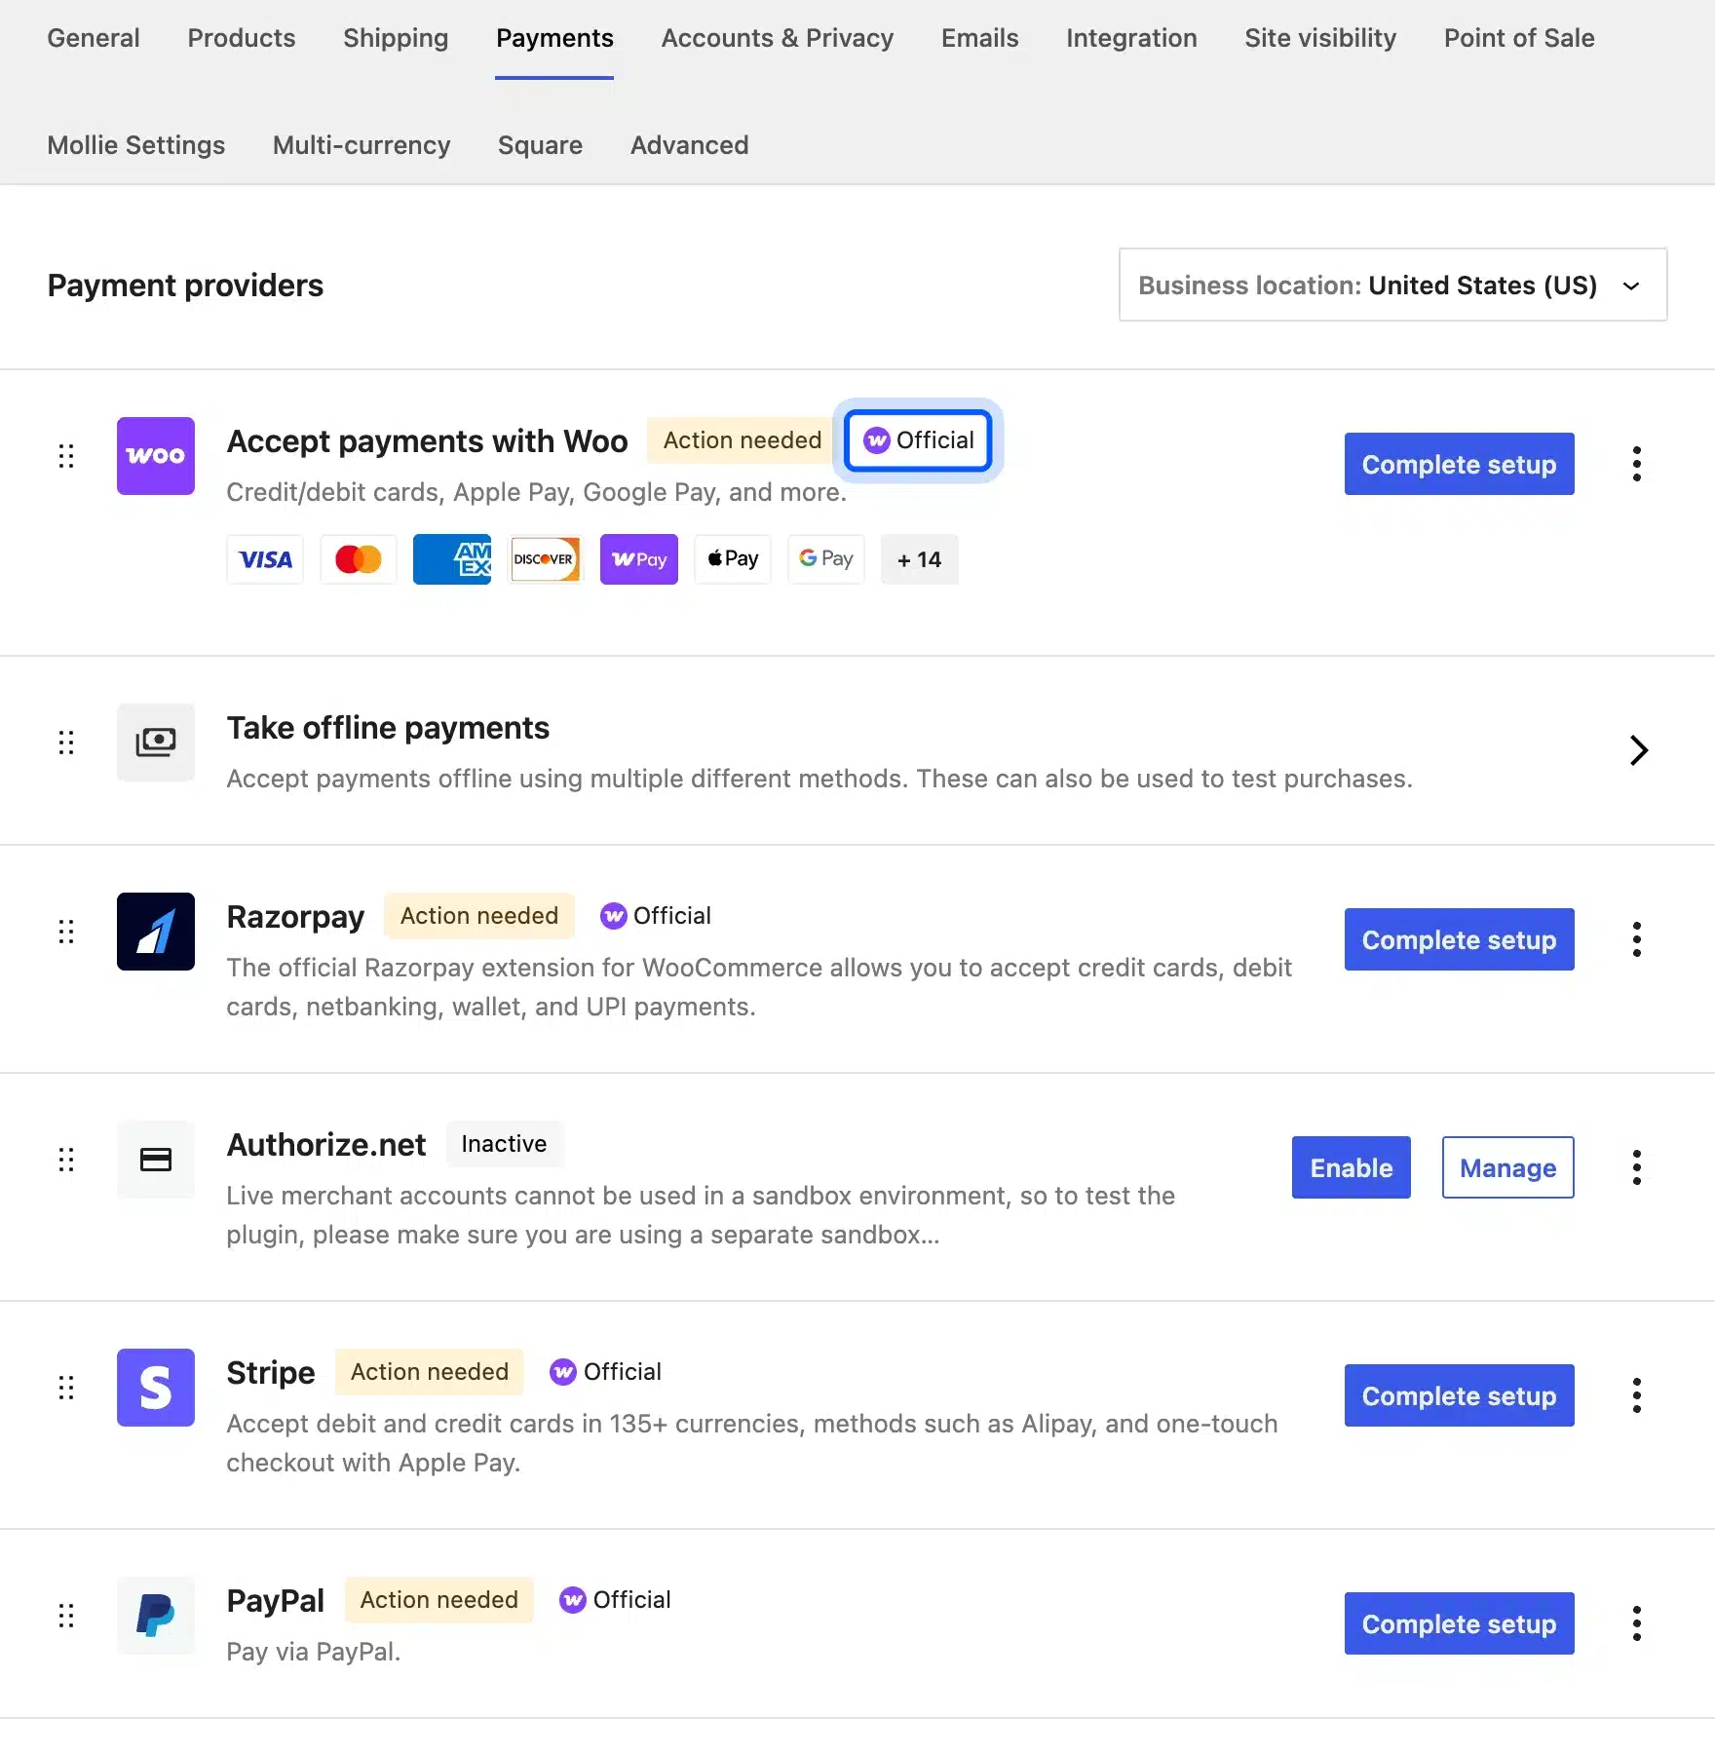Click Complete setup for Razorpay

tap(1460, 939)
